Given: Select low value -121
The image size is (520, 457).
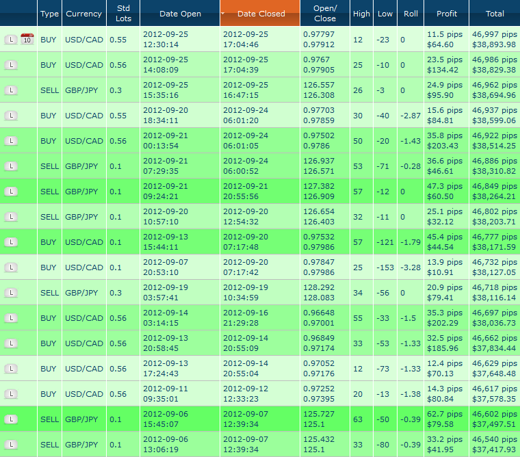Looking at the screenshot, I should [385, 241].
